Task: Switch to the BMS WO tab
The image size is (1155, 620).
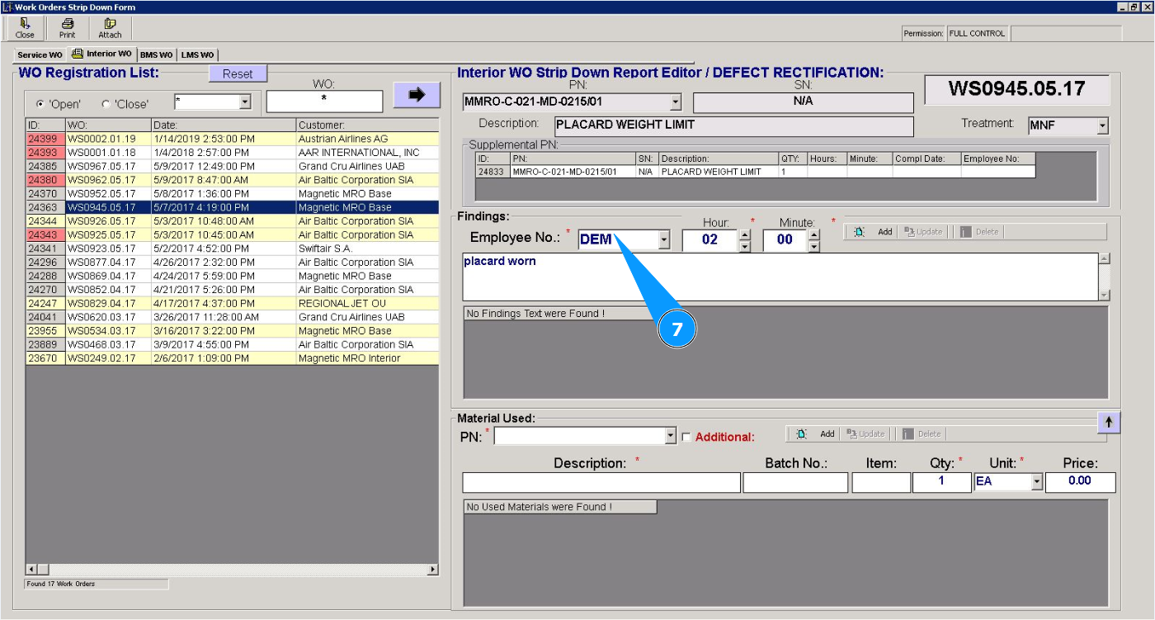Action: pyautogui.click(x=156, y=55)
